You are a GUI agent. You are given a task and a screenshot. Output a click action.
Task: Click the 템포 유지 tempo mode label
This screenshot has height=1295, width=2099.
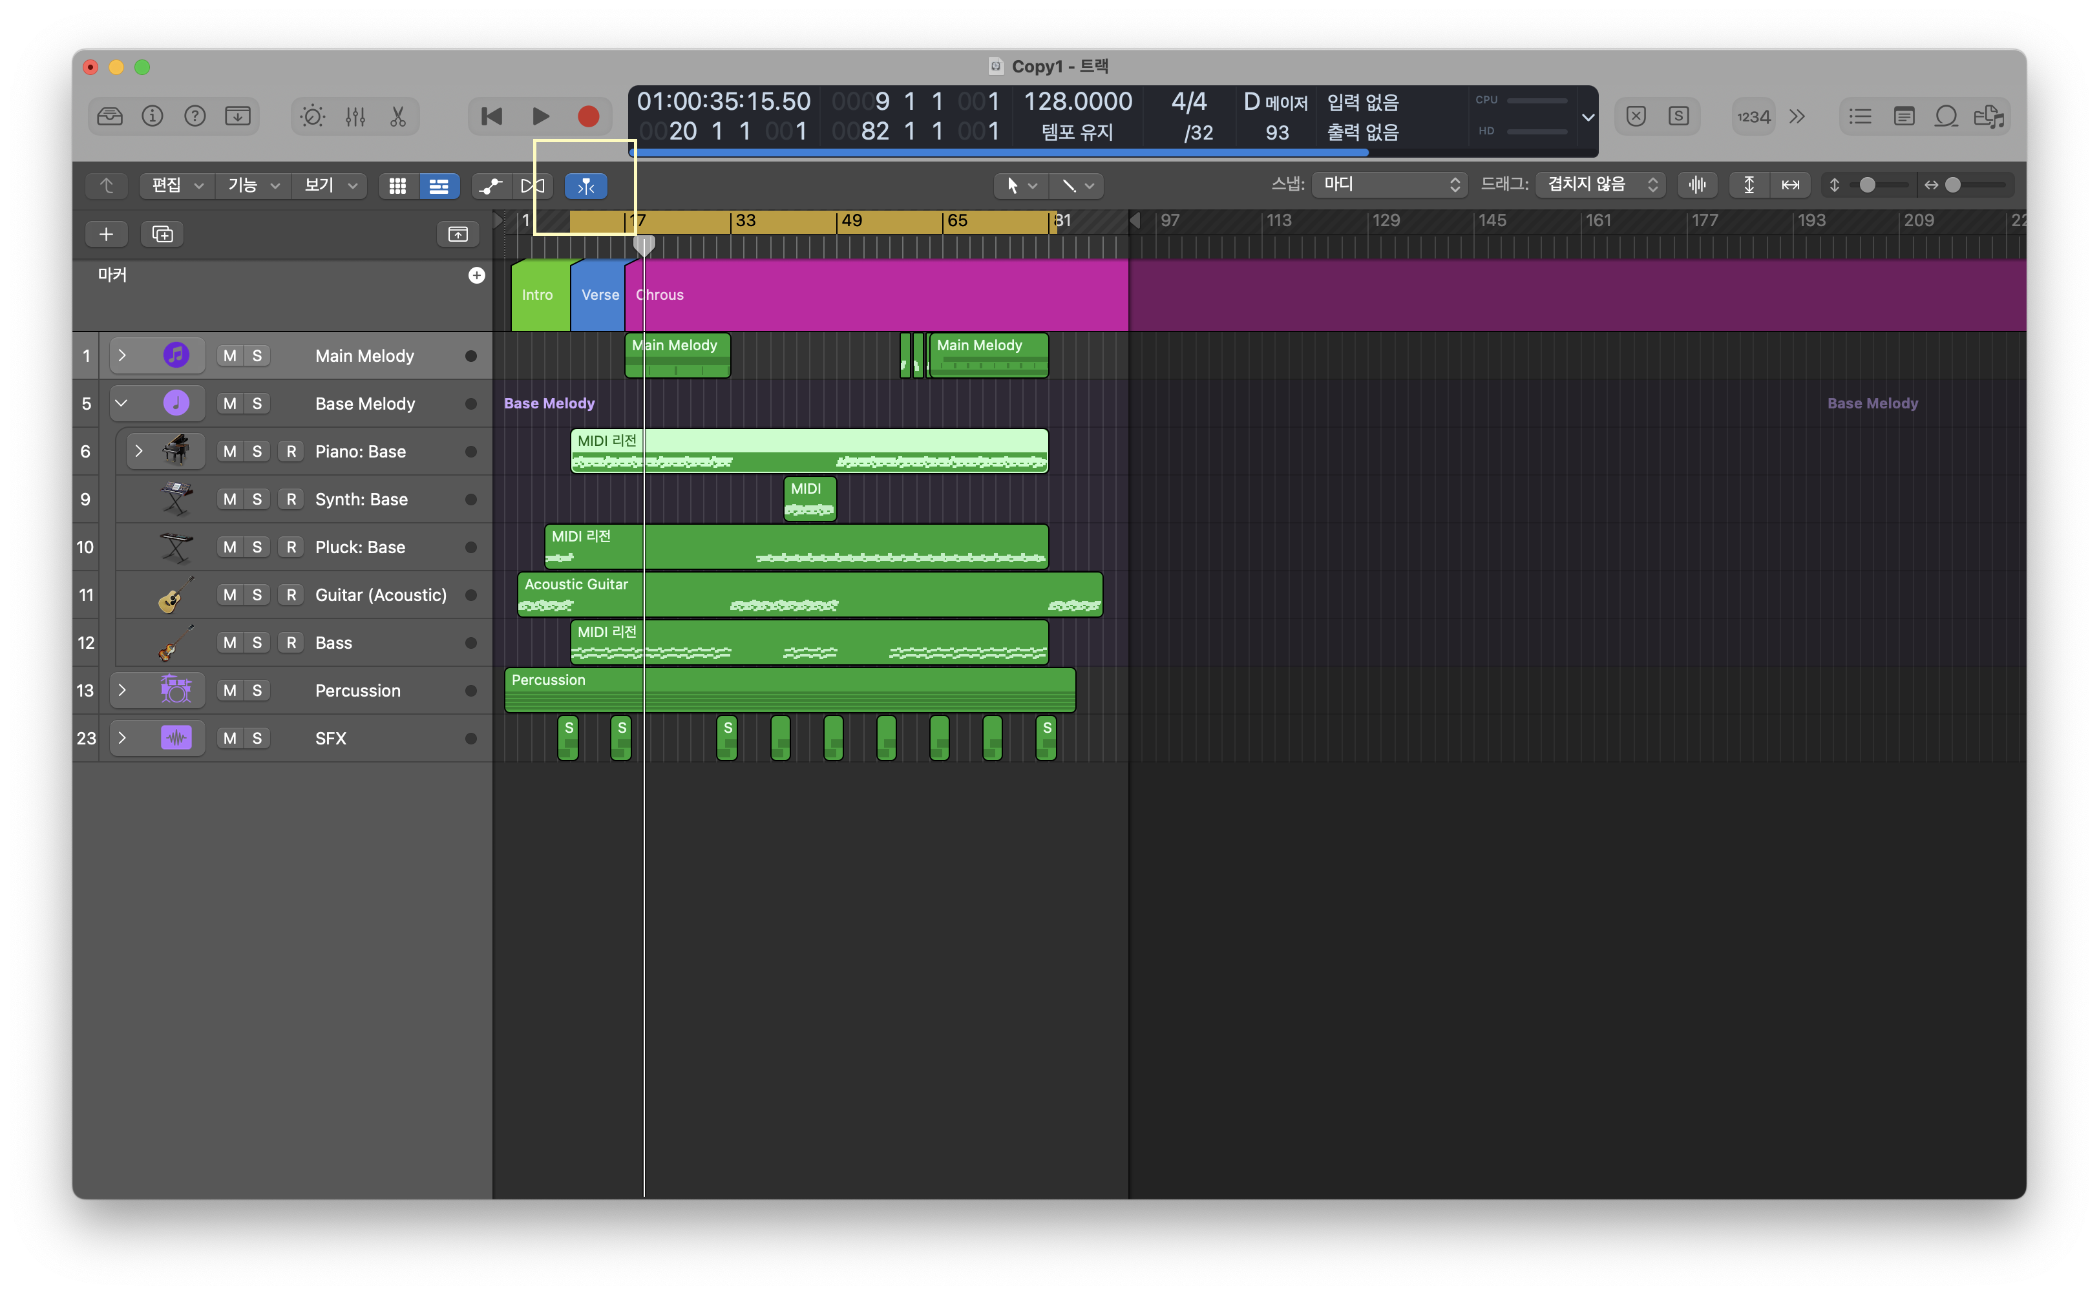point(1077,132)
